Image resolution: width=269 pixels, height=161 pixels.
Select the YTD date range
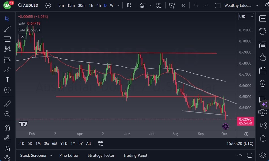pyautogui.click(x=64, y=143)
